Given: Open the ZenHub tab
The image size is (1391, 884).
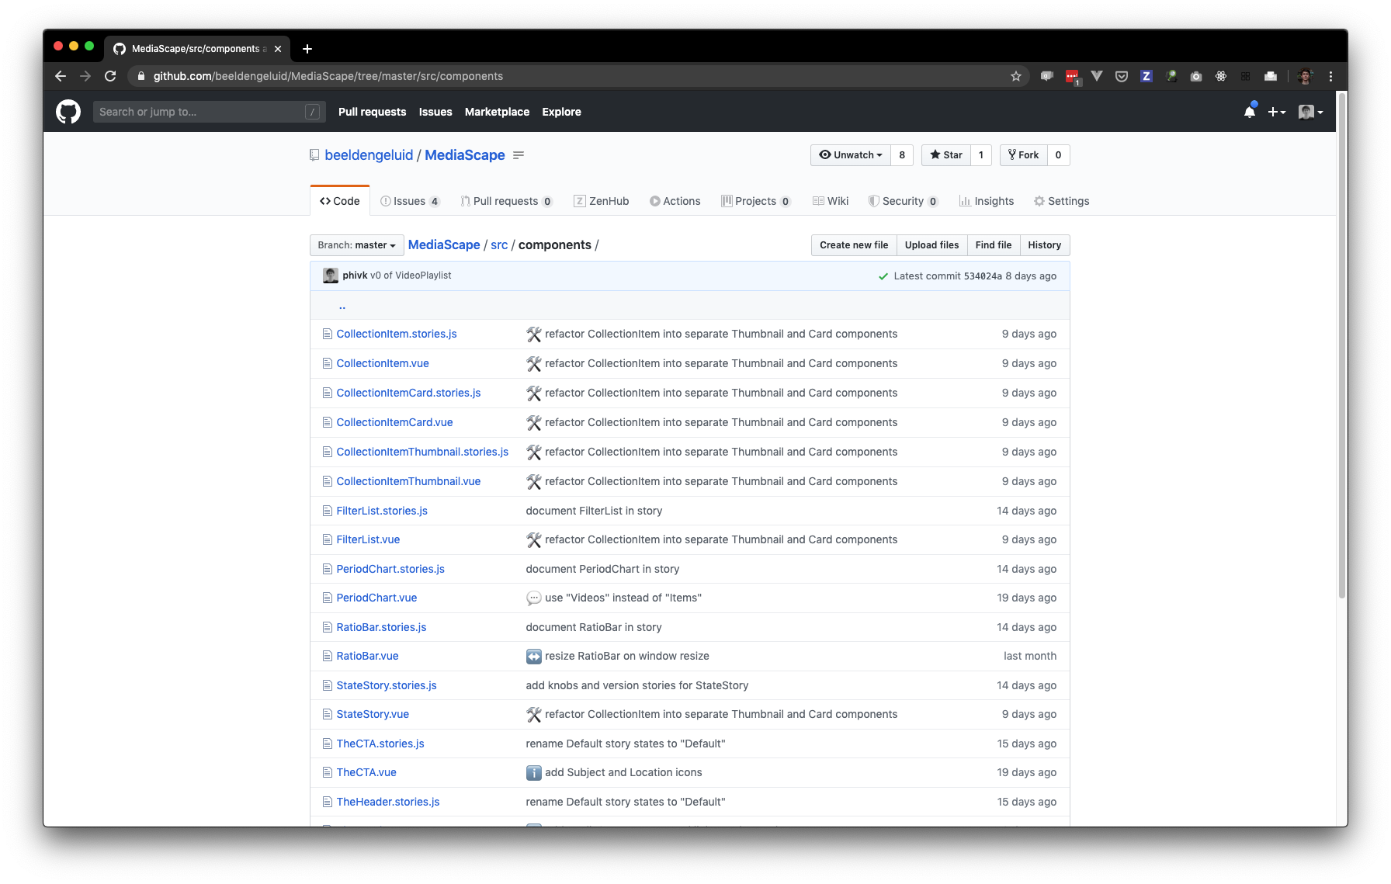Looking at the screenshot, I should (601, 201).
